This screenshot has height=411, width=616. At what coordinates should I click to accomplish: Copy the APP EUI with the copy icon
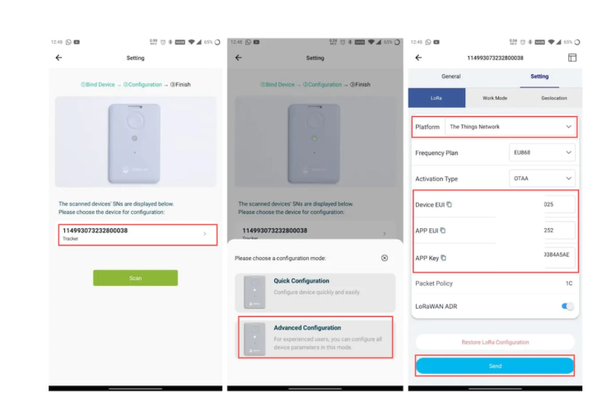pos(443,231)
